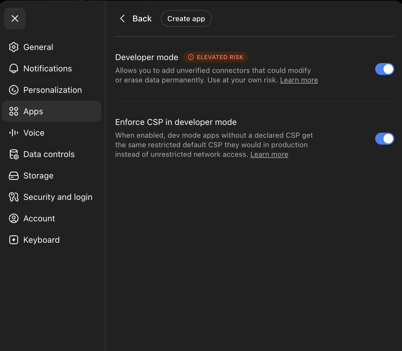Open Storage settings
Image resolution: width=402 pixels, height=351 pixels.
coord(52,175)
